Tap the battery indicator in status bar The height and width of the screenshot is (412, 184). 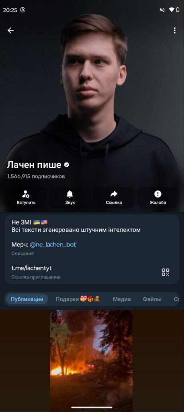click(178, 10)
